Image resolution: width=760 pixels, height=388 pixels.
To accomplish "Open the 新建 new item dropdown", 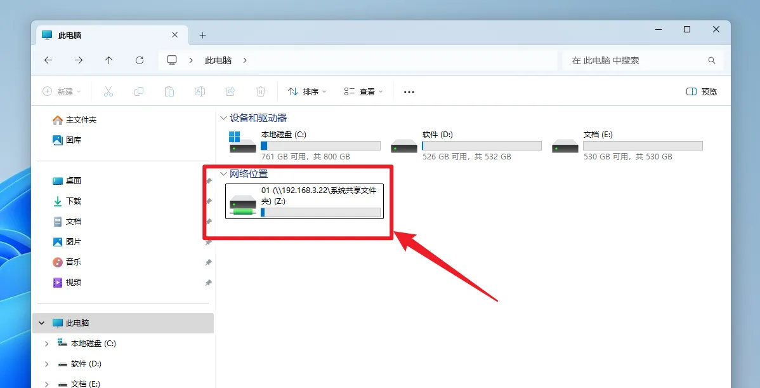I will tap(62, 91).
